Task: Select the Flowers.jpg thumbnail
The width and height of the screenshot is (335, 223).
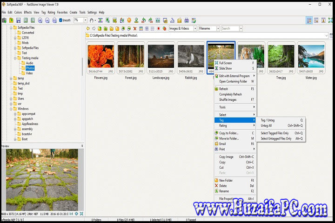Action: pos(101,58)
